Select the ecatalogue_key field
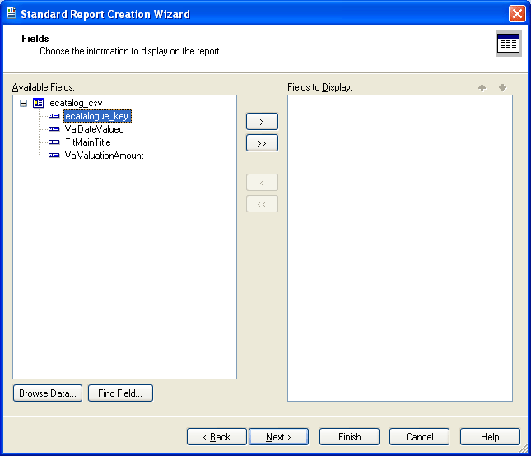 tap(96, 116)
